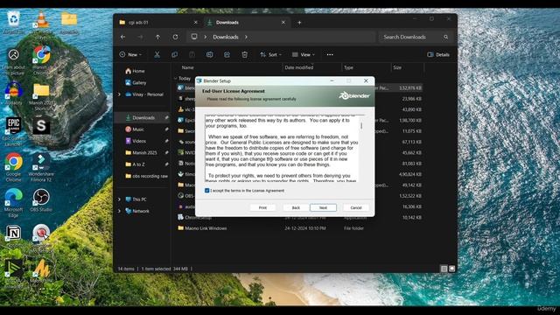Close the cgi ads 01 tab
The image size is (560, 315).
[x=195, y=22]
